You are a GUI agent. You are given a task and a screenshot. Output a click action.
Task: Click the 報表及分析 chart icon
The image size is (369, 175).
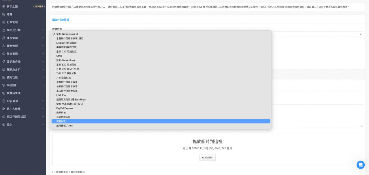pos(3,70)
